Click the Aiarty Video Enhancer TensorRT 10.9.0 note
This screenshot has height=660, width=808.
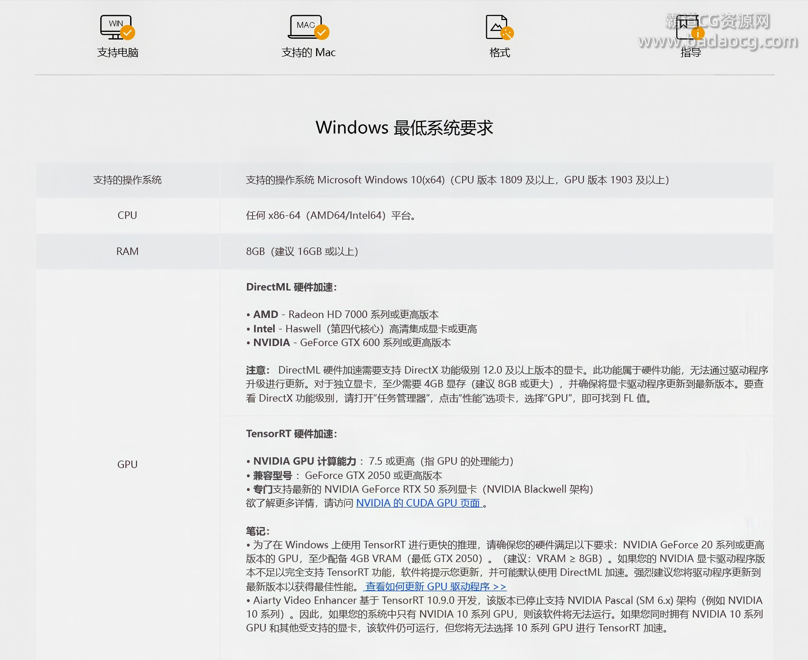pos(505,614)
